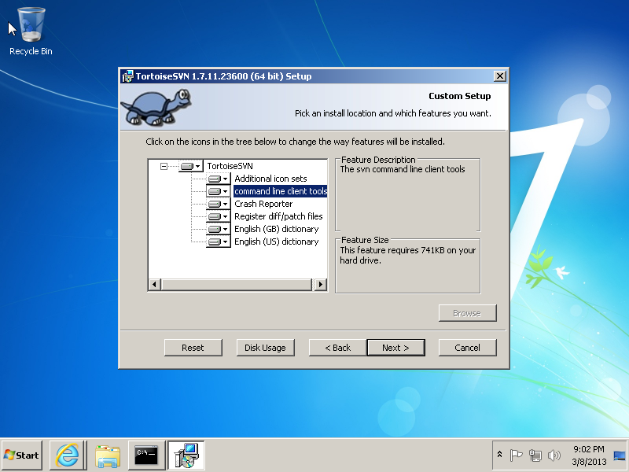Open install dropdown for English (US) dictionary
629x472 pixels.
(219, 242)
